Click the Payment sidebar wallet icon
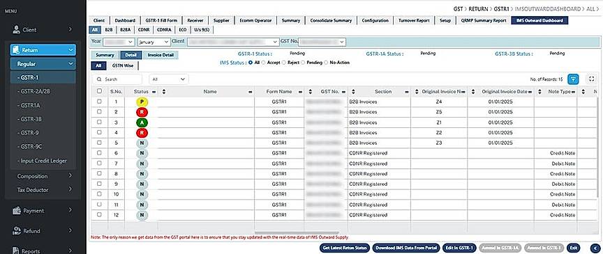The width and height of the screenshot is (603, 254). [17, 211]
